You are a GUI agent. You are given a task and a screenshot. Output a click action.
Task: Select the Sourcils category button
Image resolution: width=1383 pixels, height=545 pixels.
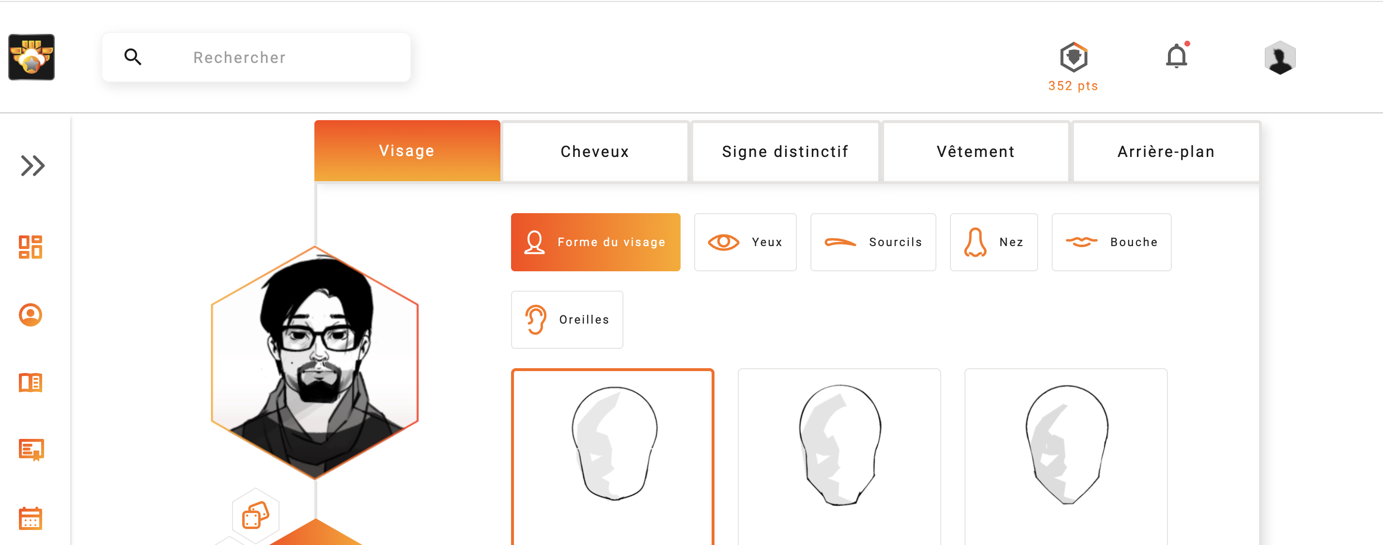click(x=873, y=242)
